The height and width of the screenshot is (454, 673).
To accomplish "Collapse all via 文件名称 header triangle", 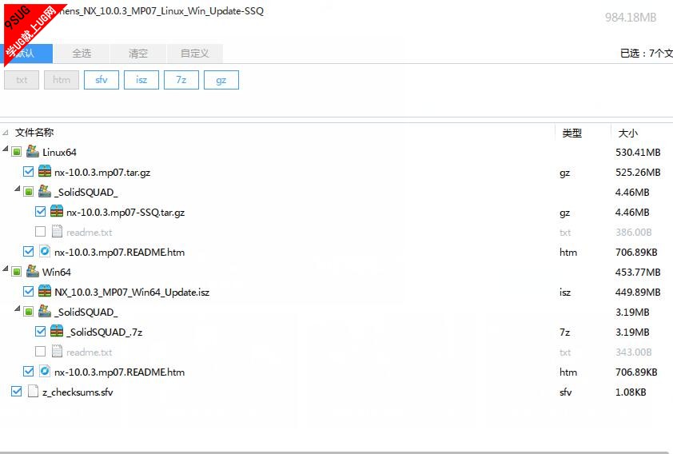I will click(5, 133).
